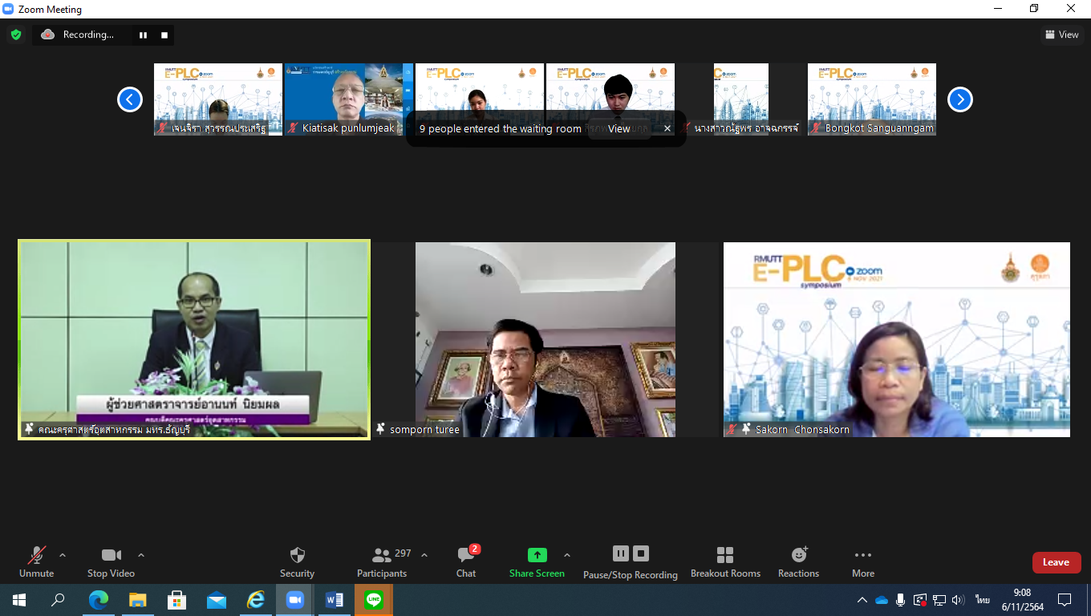Viewport: 1091px width, 616px height.
Task: Switch to Zoom in the taskbar
Action: pyautogui.click(x=295, y=600)
